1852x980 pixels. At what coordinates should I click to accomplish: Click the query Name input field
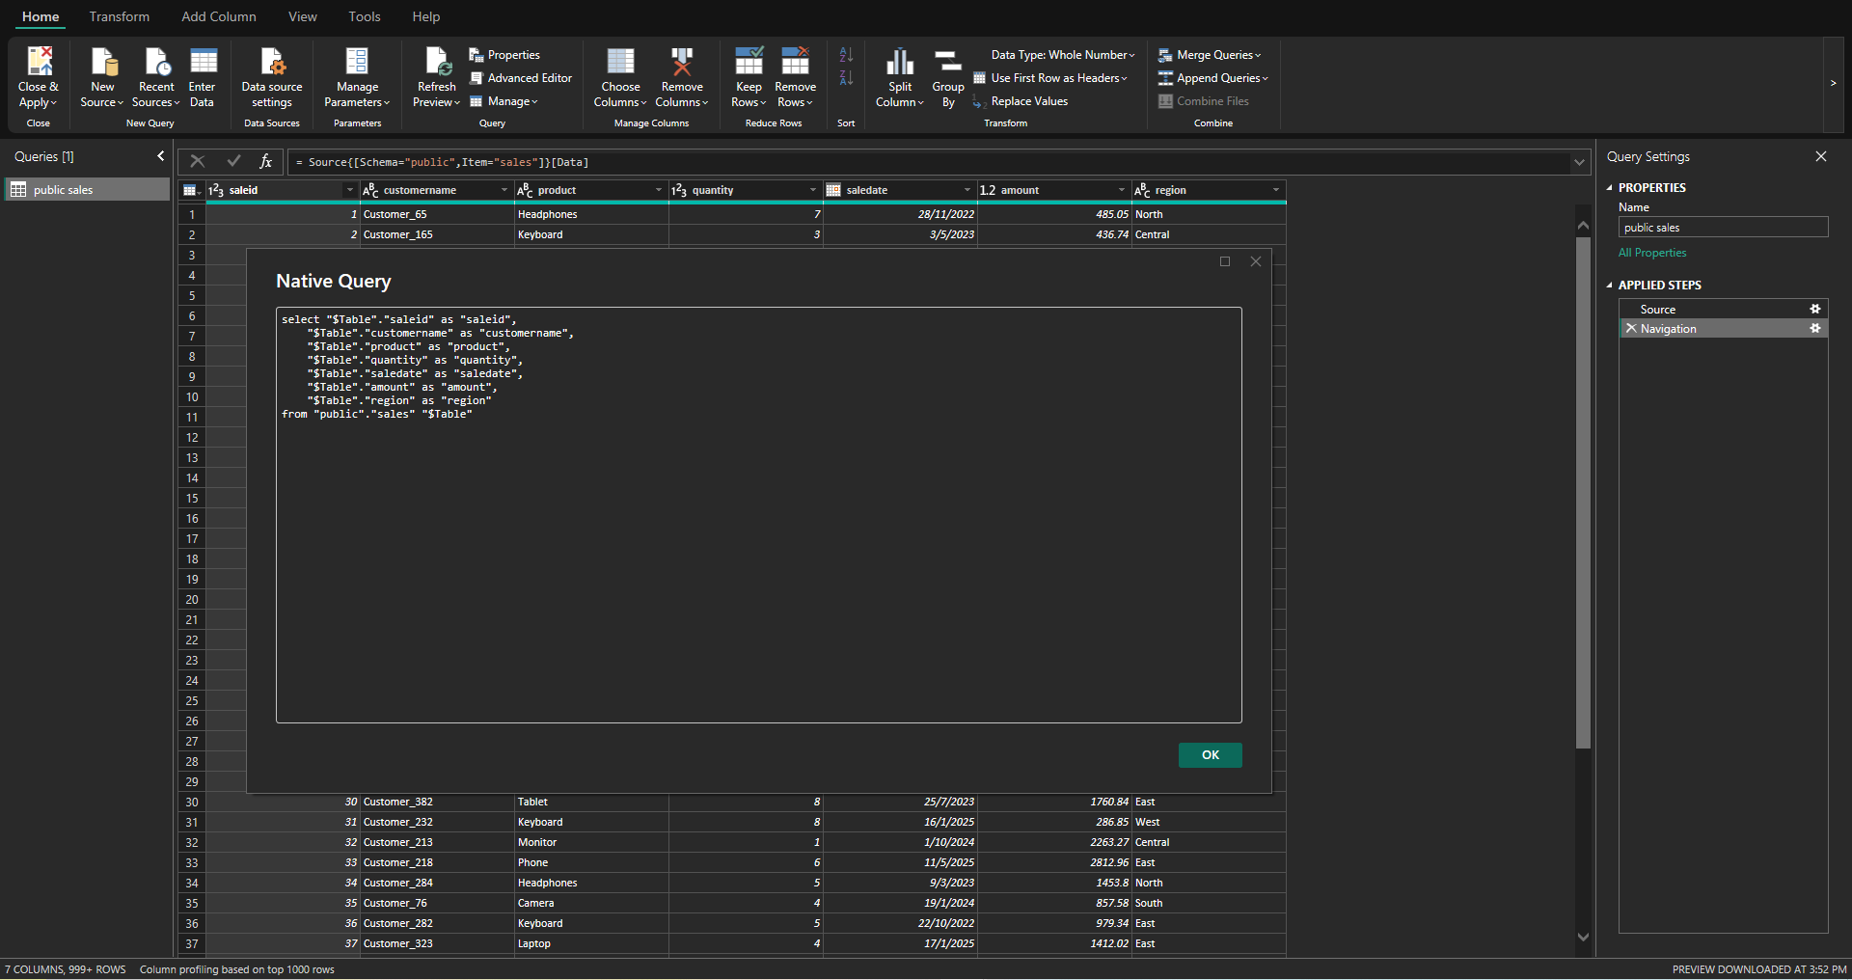1722,228
